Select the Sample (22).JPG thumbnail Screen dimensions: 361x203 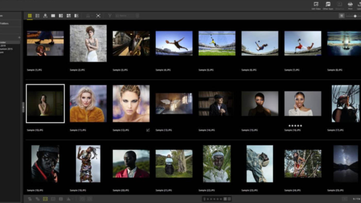pyautogui.click(x=217, y=164)
